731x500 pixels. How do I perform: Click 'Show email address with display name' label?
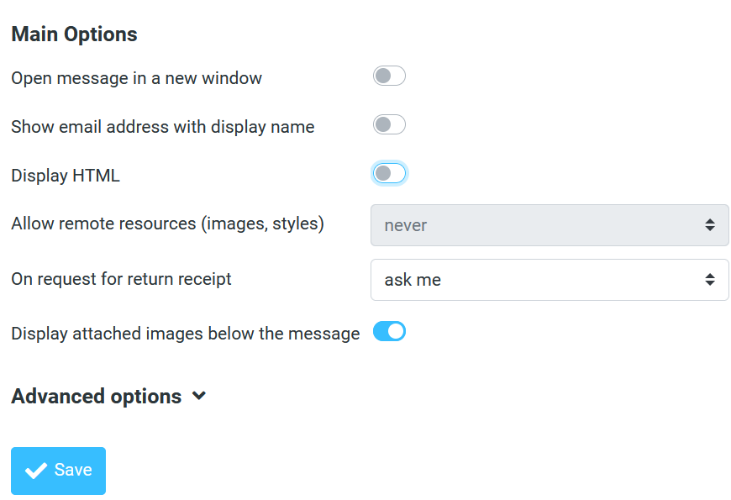coord(162,127)
